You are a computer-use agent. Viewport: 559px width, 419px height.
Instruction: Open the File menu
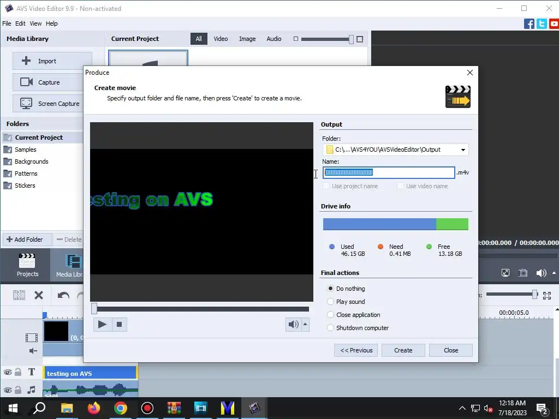coord(7,23)
